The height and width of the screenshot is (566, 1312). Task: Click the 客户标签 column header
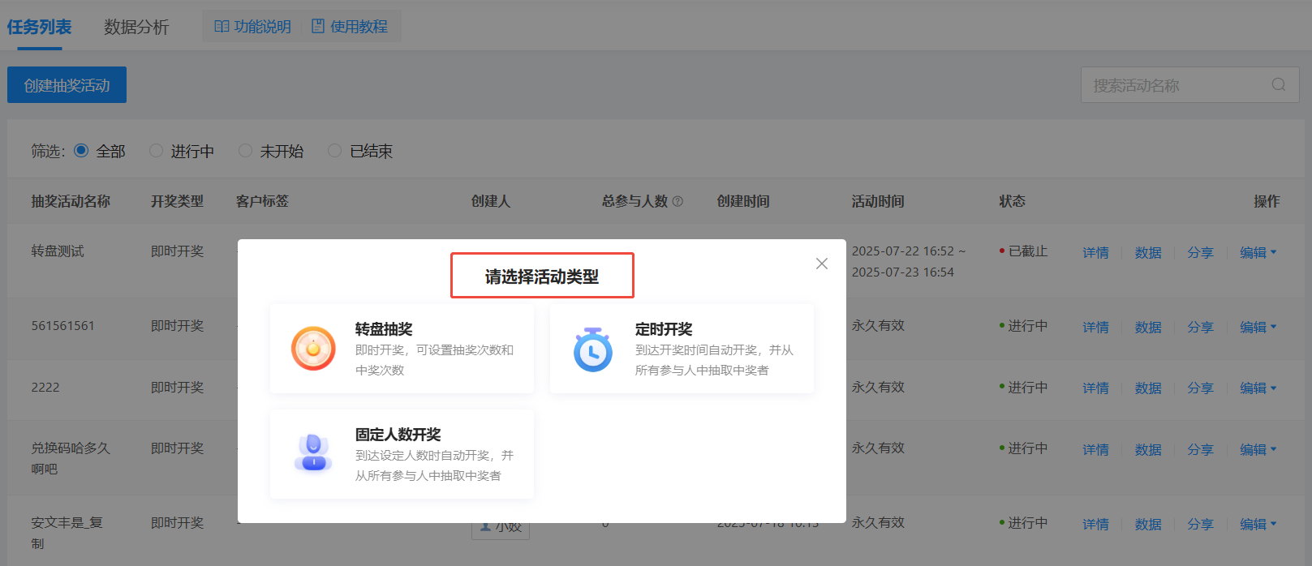(x=262, y=201)
